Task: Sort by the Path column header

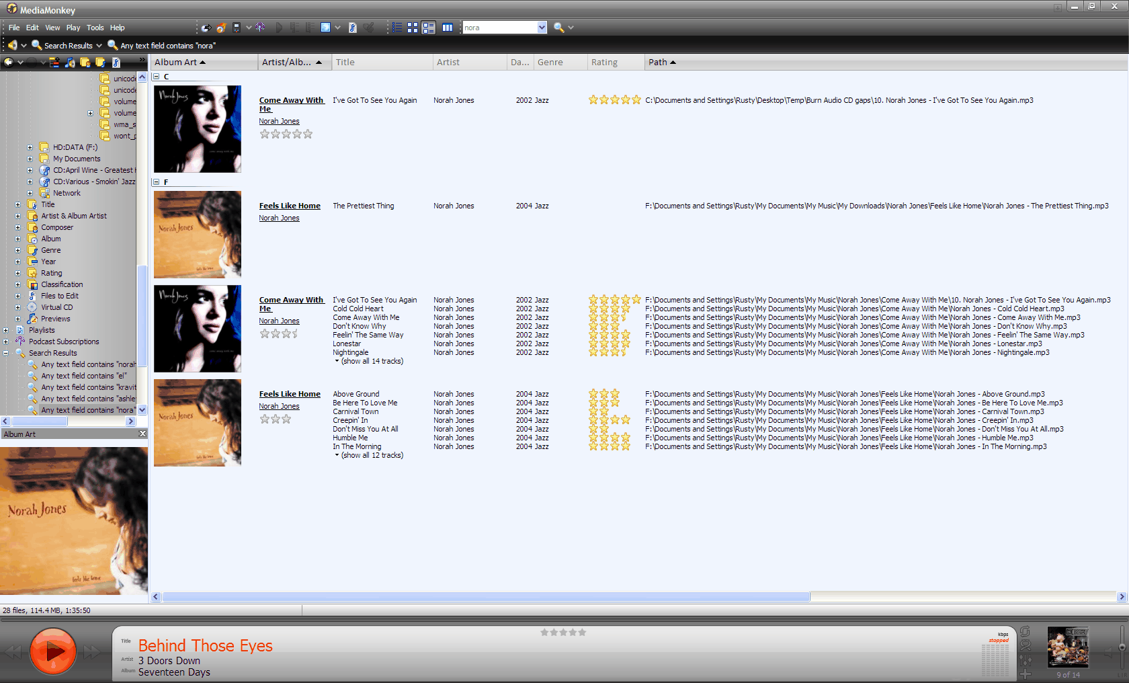Action: (658, 63)
